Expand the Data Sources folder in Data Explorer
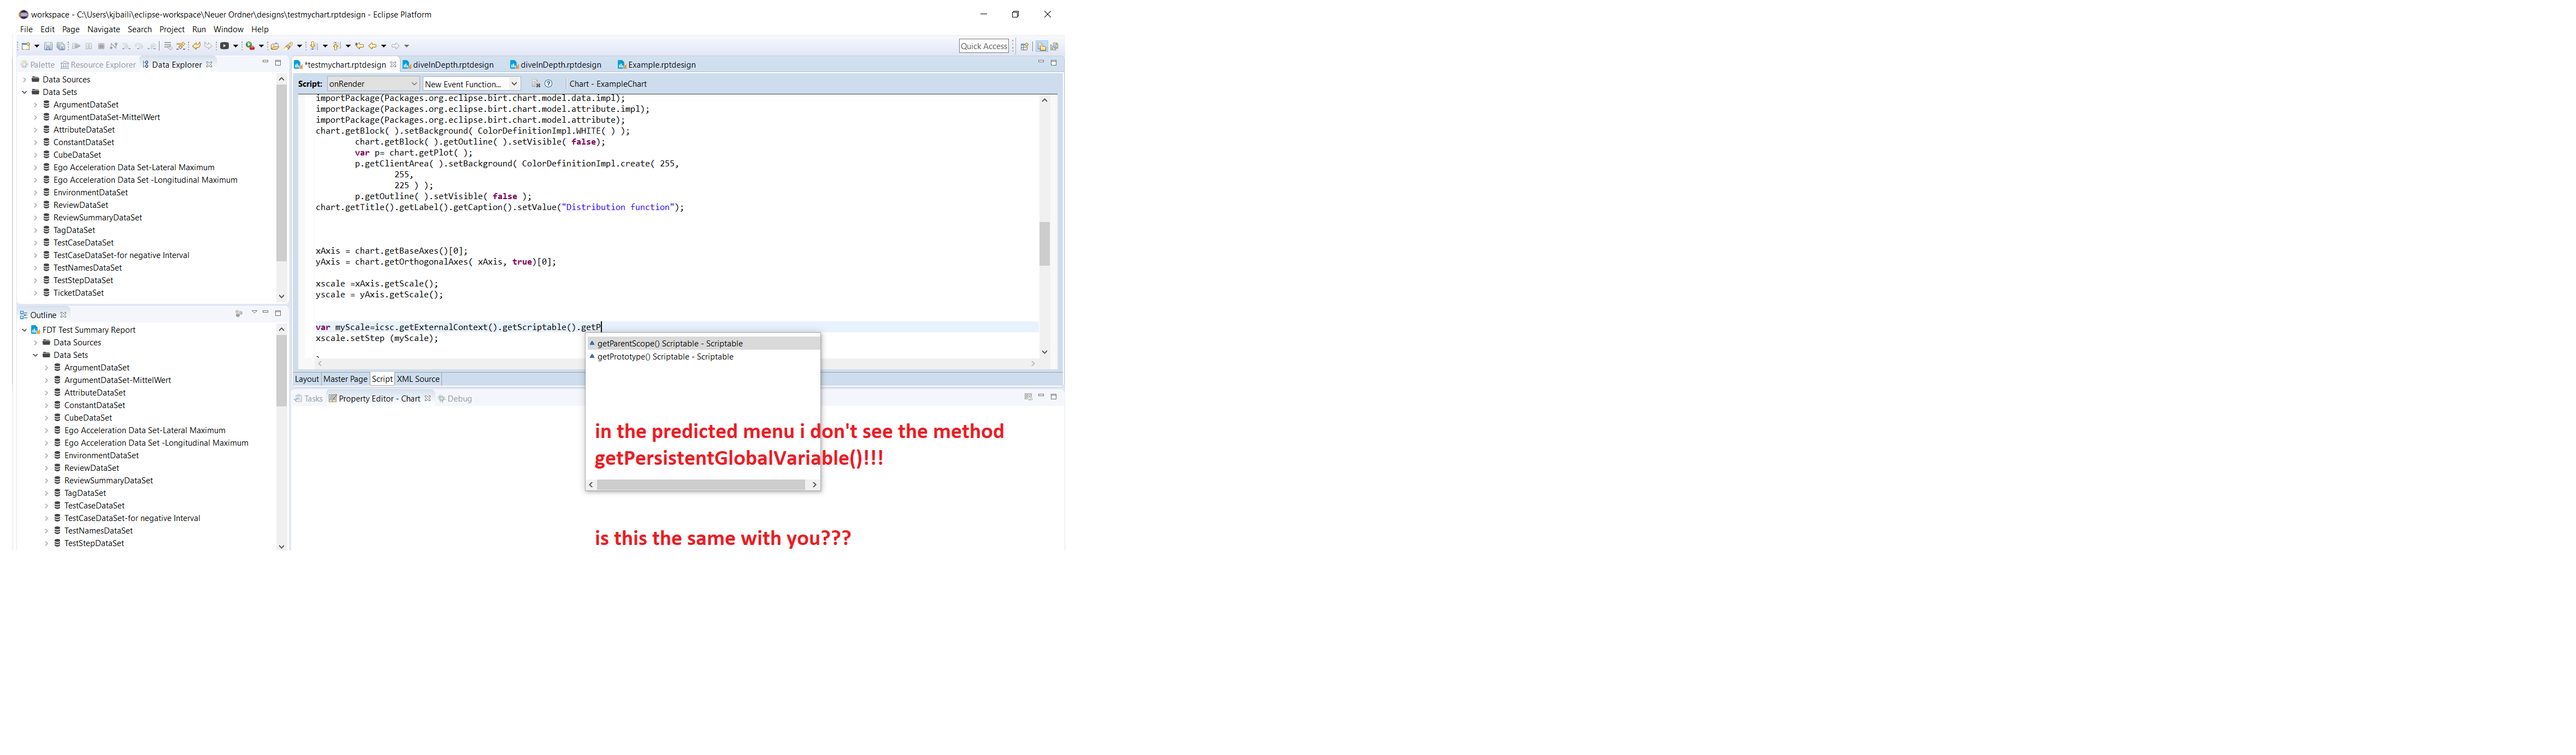 tap(24, 80)
